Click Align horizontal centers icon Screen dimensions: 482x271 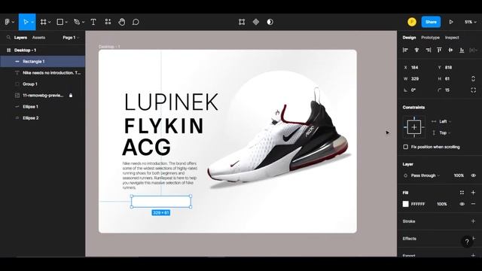(416, 50)
